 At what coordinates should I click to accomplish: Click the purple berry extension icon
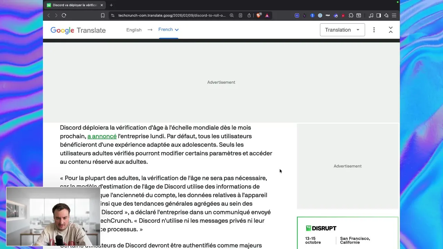(x=305, y=16)
